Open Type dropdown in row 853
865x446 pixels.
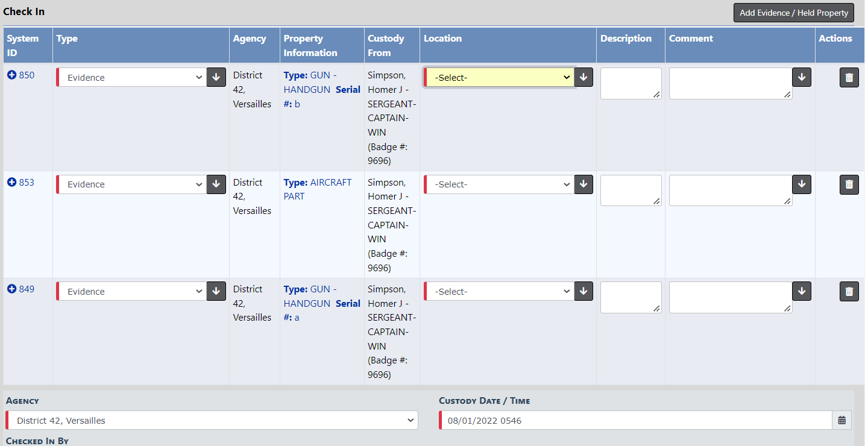pos(131,184)
